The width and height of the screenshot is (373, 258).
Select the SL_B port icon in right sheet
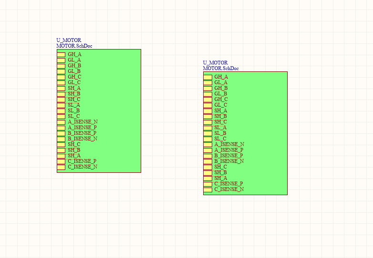pyautogui.click(x=207, y=133)
